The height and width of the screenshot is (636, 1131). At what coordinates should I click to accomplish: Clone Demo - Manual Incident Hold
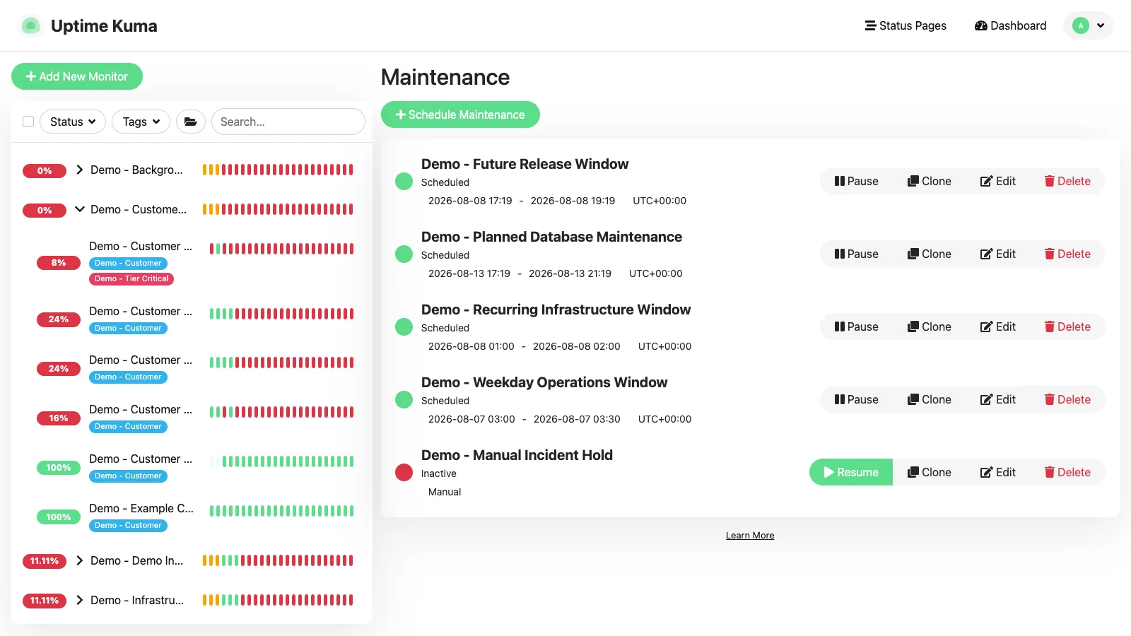tap(929, 472)
